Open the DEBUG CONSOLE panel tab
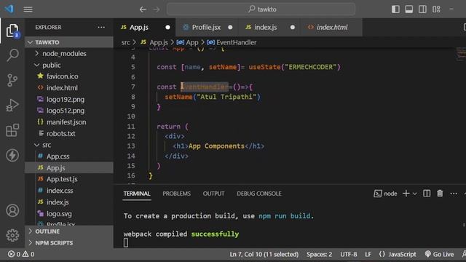 coord(259,194)
